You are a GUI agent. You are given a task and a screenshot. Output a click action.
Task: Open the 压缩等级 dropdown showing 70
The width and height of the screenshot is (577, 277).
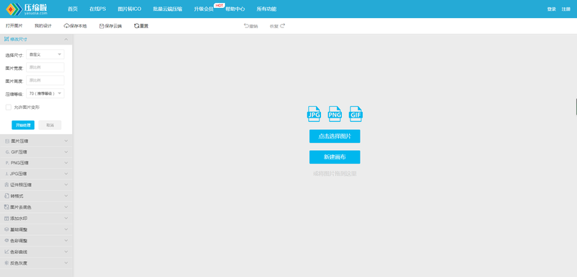pos(45,94)
